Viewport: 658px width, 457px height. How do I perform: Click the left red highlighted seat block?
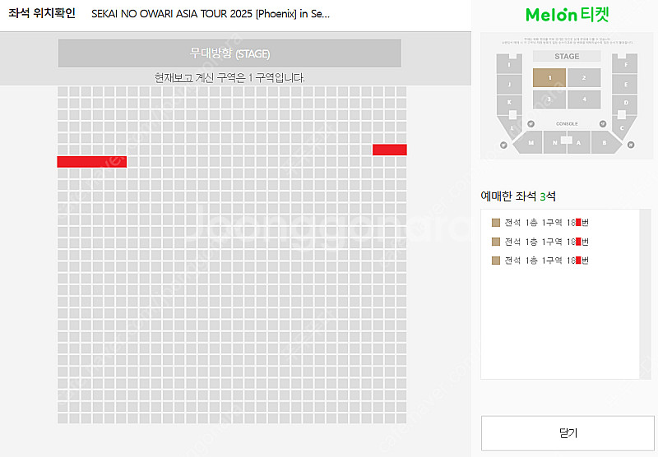pyautogui.click(x=92, y=162)
